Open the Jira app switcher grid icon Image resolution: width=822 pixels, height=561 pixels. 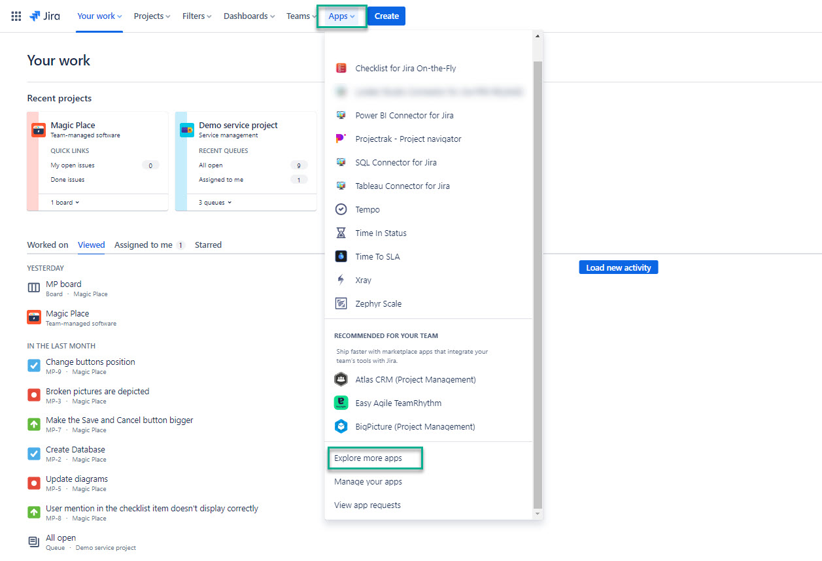click(15, 16)
